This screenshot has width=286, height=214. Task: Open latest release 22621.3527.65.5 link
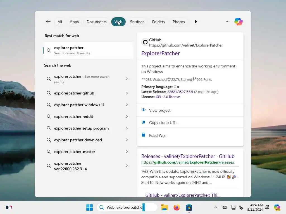click(x=180, y=92)
